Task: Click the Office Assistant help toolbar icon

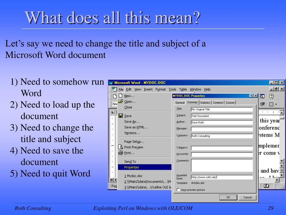Action: [x=271, y=96]
